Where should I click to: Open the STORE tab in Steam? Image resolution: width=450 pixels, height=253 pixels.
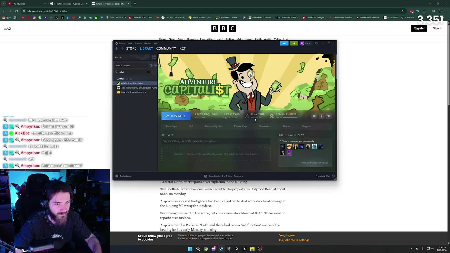tap(131, 48)
